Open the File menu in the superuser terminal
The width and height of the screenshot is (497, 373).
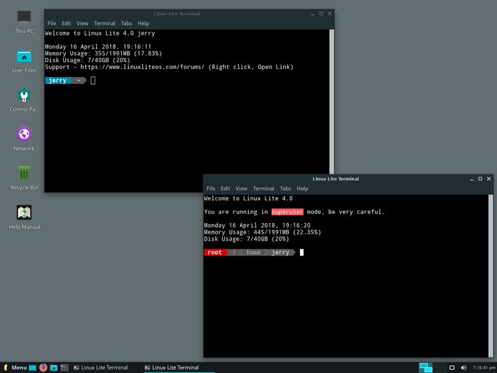(211, 188)
